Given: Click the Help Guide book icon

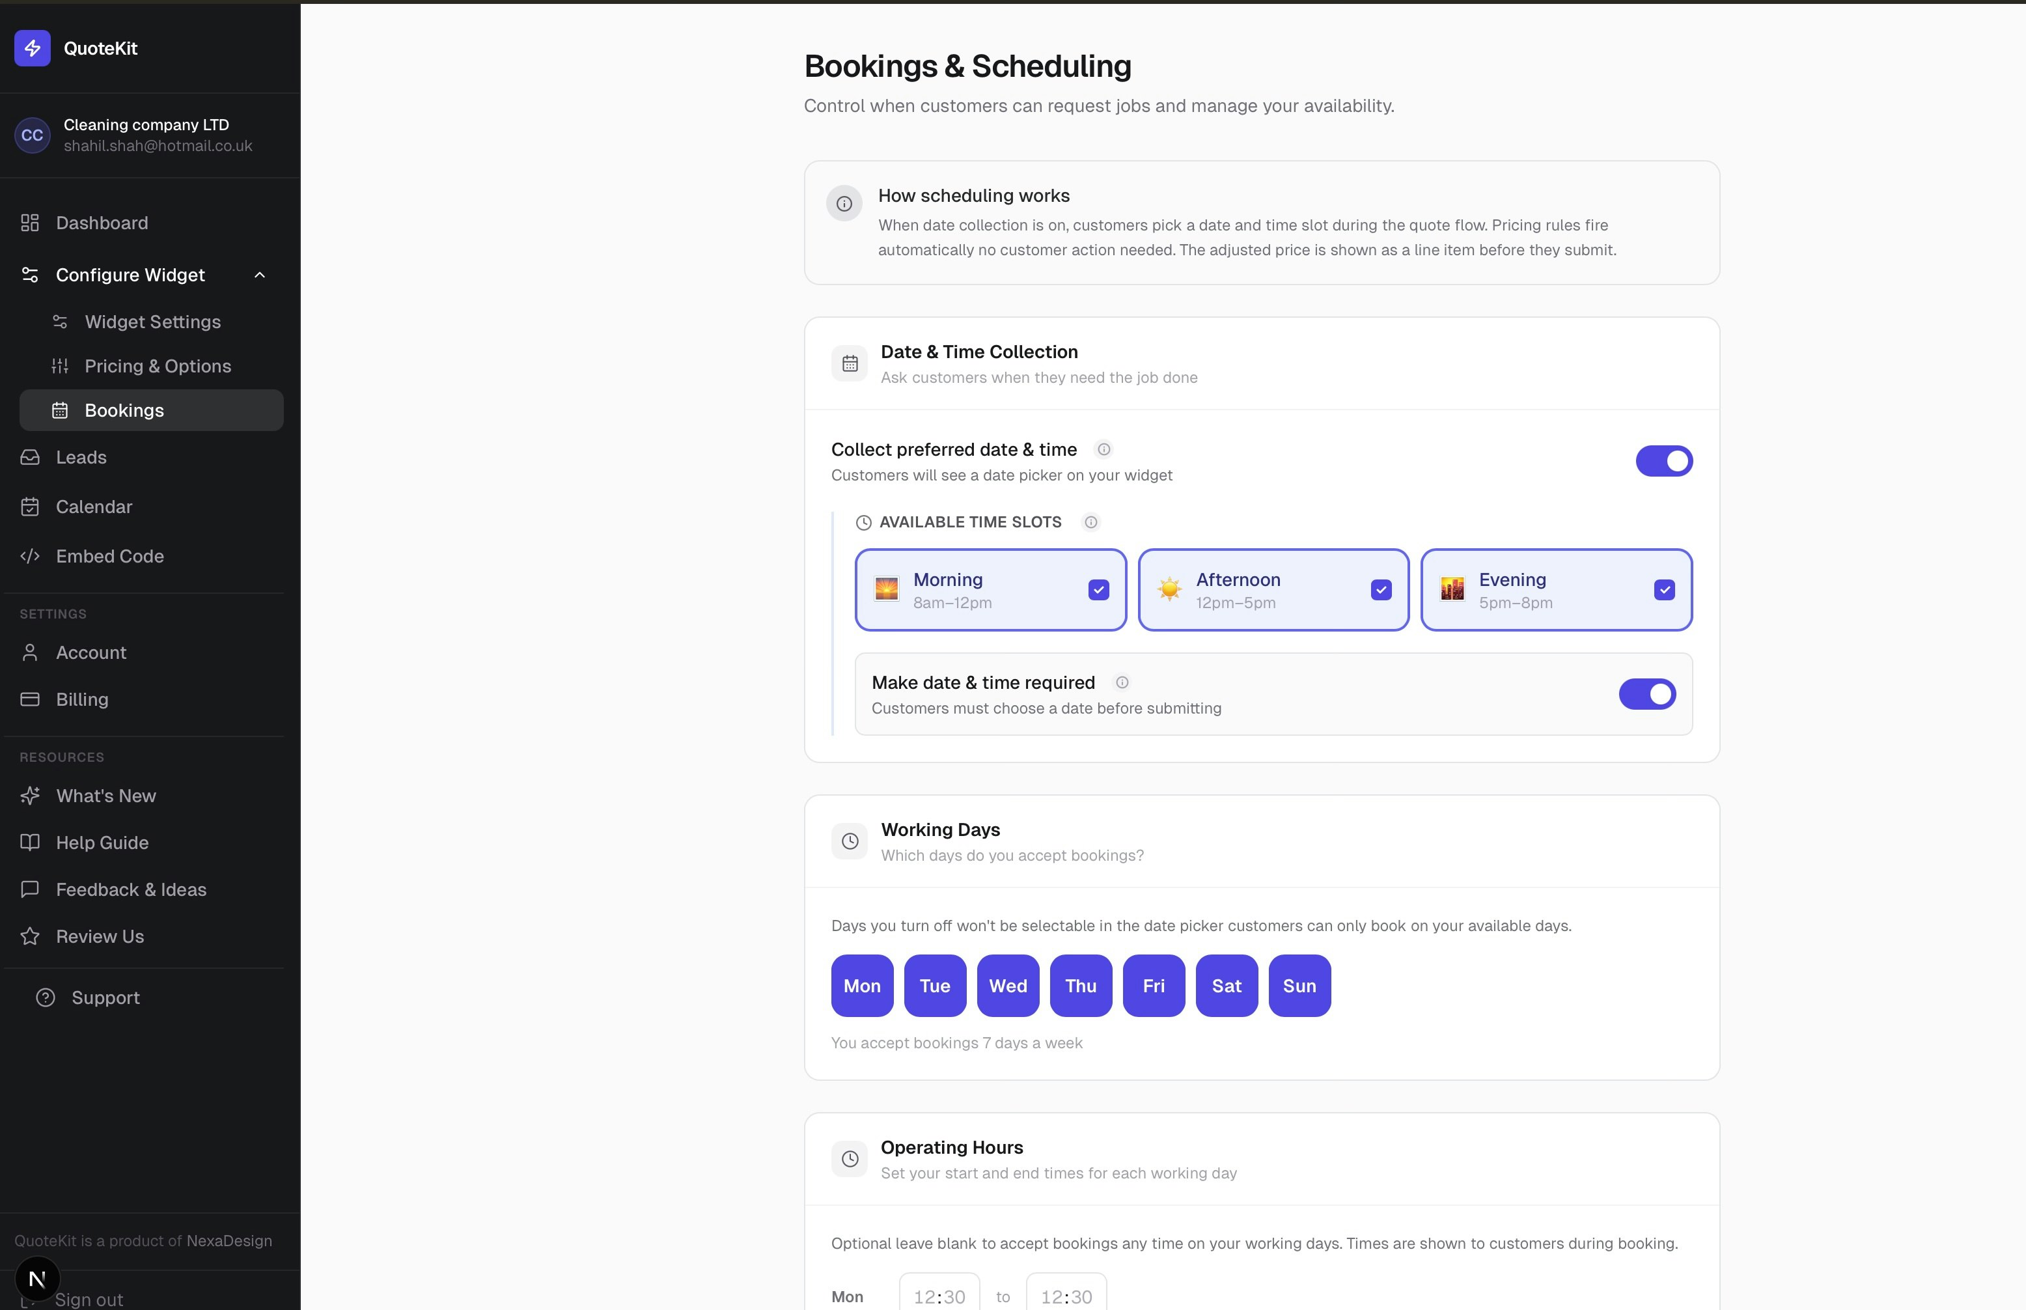Looking at the screenshot, I should pos(30,843).
